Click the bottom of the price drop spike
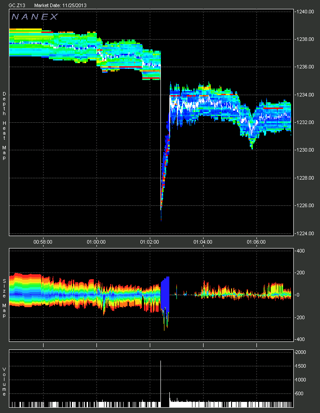 [161, 219]
